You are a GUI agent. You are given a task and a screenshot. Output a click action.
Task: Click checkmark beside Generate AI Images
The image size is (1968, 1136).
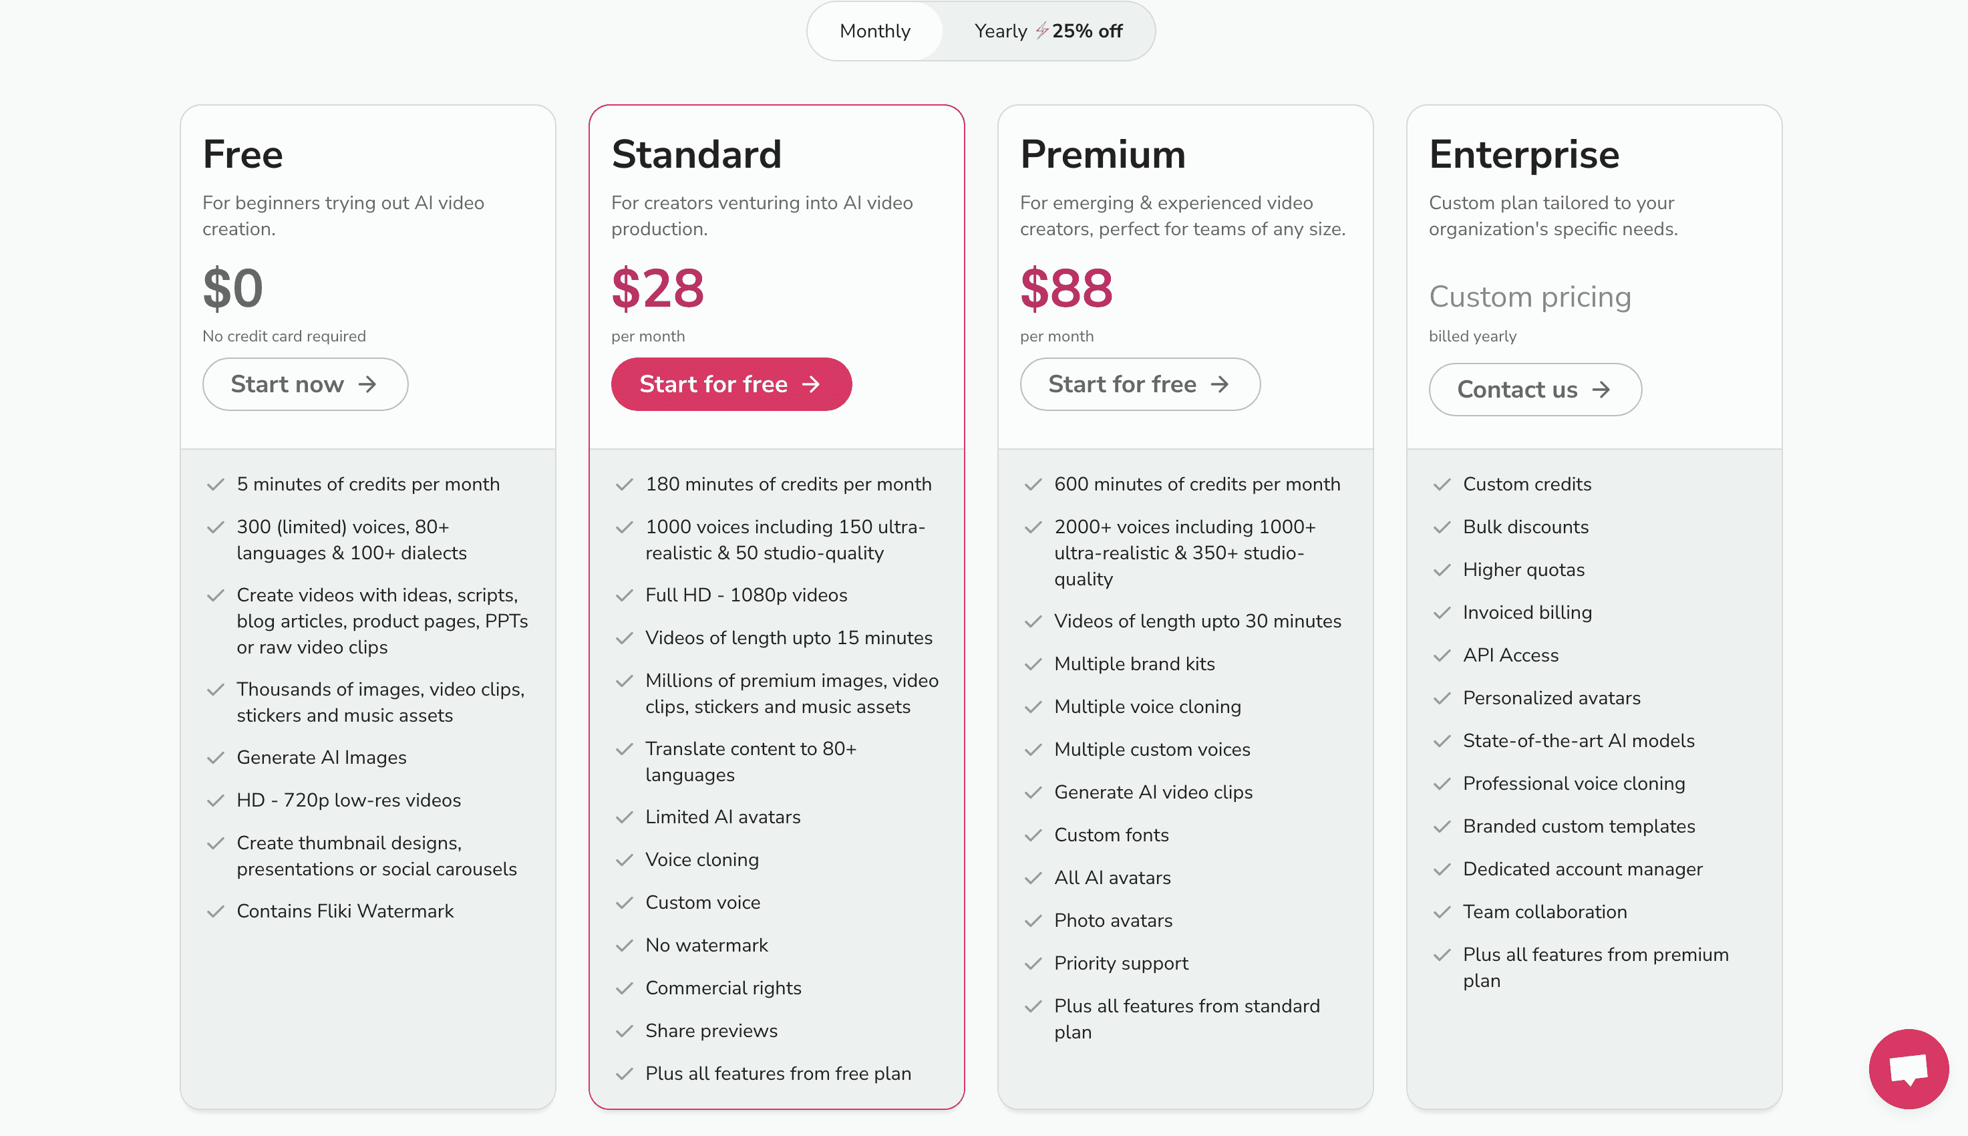pos(215,758)
